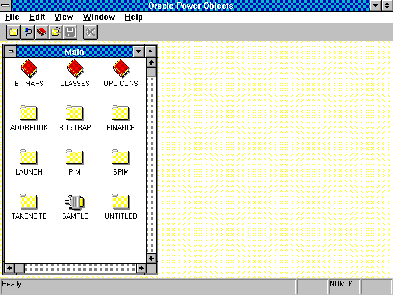This screenshot has height=295, width=393.
Task: Select the TAKENOTE application folder
Action: [29, 201]
